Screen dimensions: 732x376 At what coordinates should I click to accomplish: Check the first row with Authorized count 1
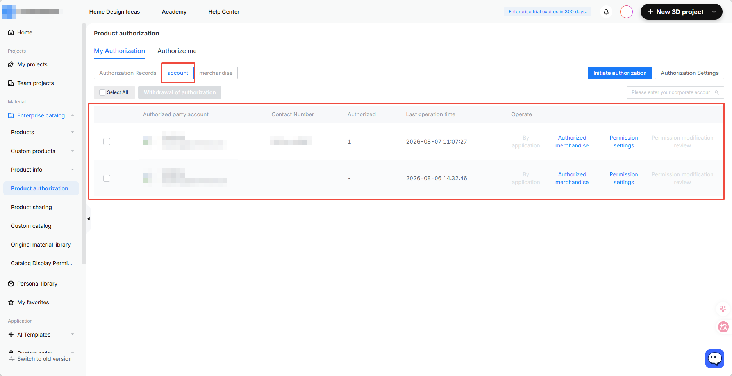coord(107,142)
